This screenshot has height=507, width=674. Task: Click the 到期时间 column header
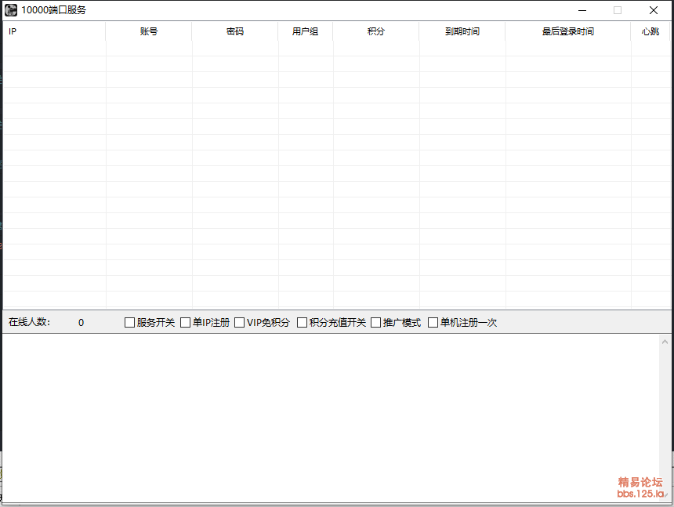click(x=462, y=31)
